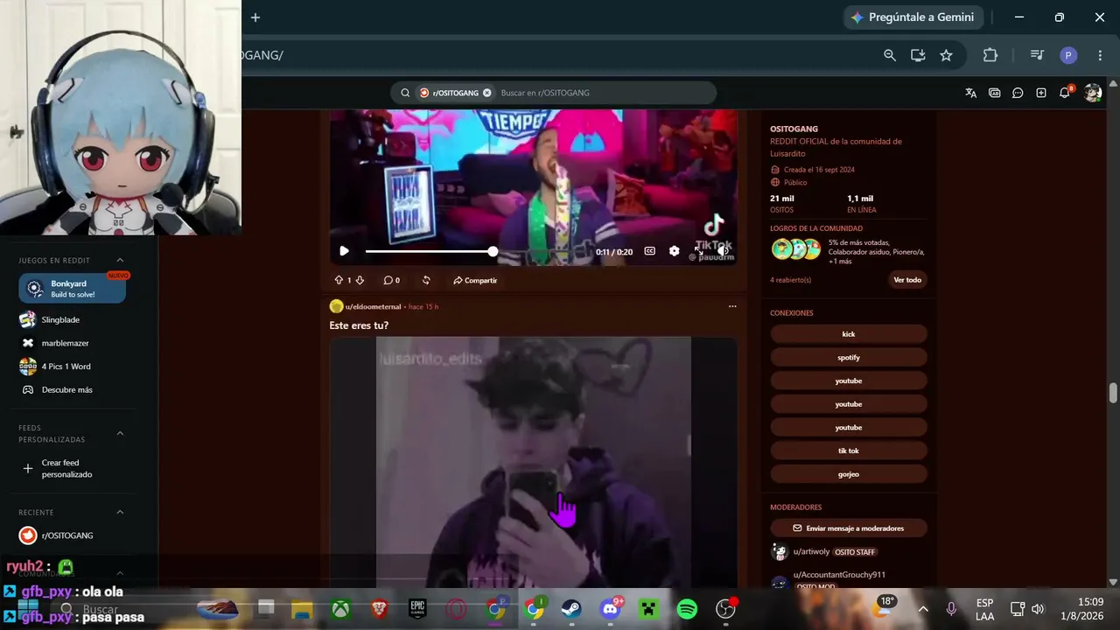Toggle closed captions on the video
This screenshot has height=630, width=1120.
649,251
